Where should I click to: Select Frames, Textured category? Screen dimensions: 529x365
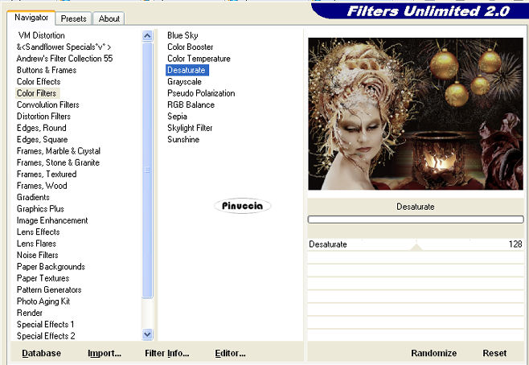click(47, 174)
